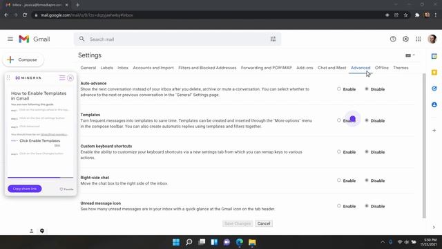Click Copy share link button
The image size is (442, 249).
[25, 189]
